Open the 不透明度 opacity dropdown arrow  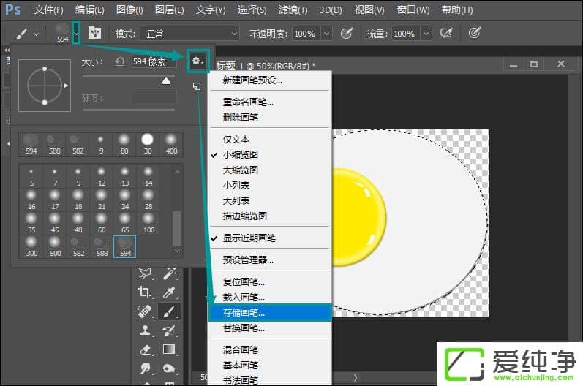[x=326, y=34]
